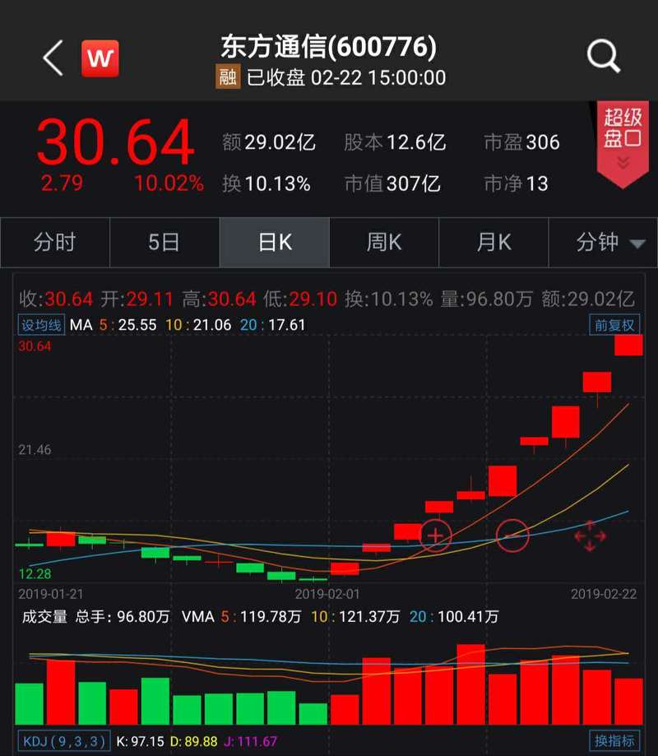
Task: Tap the 2019-02-01 date label
Action: 327,594
